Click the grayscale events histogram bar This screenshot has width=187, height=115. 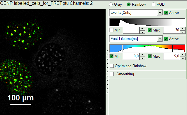(x=147, y=22)
